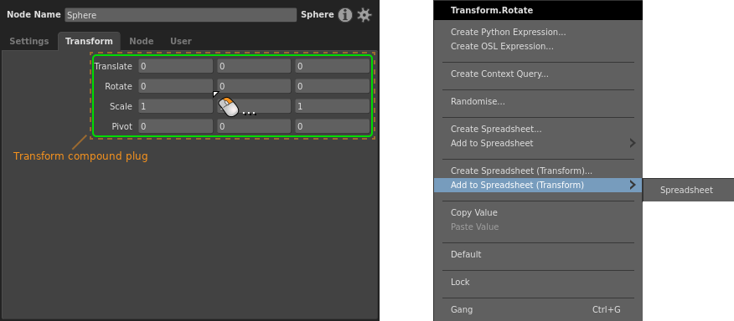734x321 pixels.
Task: Open the Node tab
Action: (142, 41)
